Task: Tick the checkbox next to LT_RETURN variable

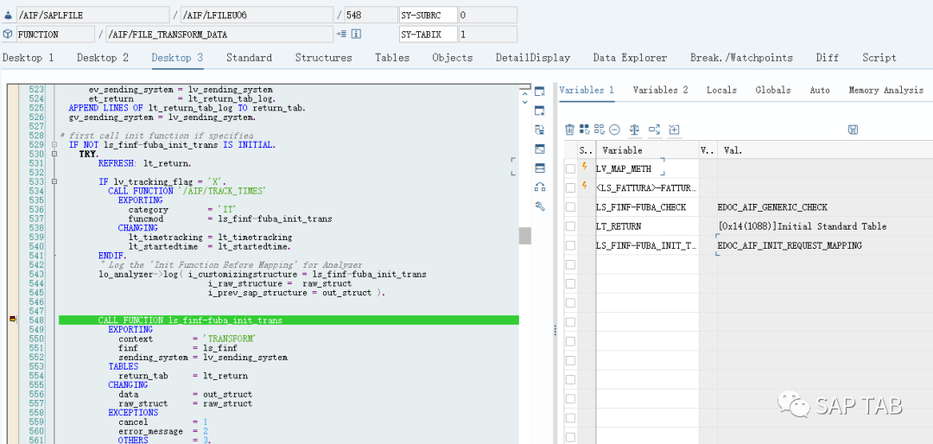Action: 571,227
